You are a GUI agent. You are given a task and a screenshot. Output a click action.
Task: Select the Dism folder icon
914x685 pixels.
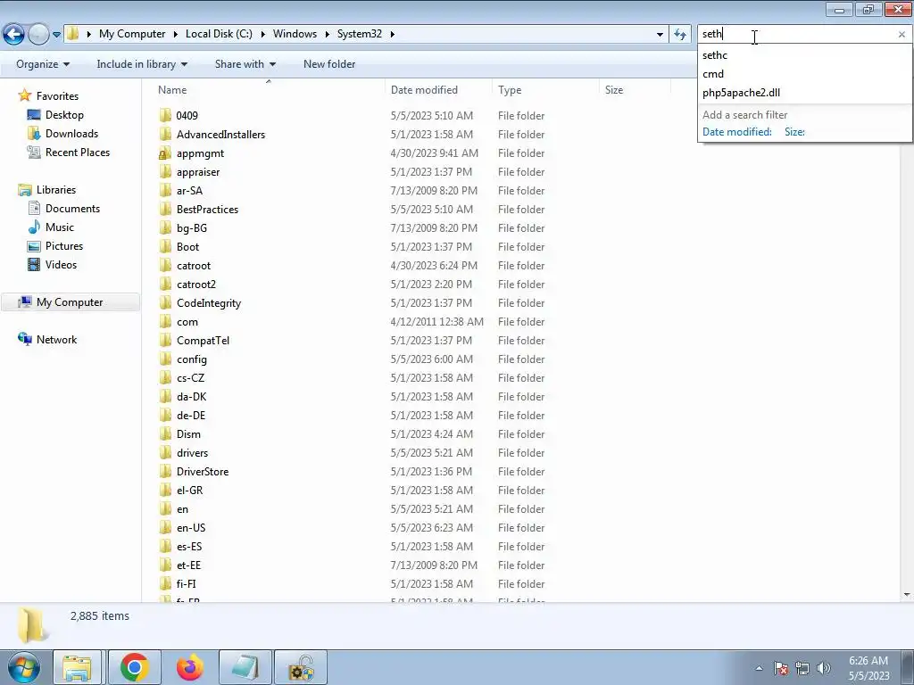coord(165,434)
